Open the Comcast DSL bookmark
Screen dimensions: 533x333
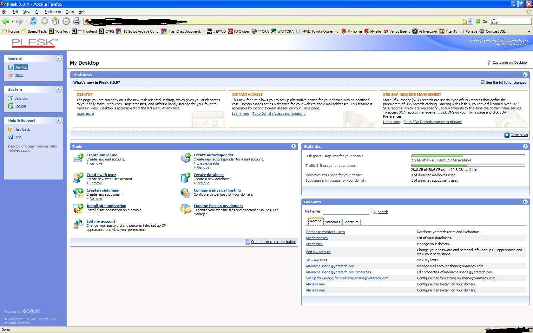(492, 31)
